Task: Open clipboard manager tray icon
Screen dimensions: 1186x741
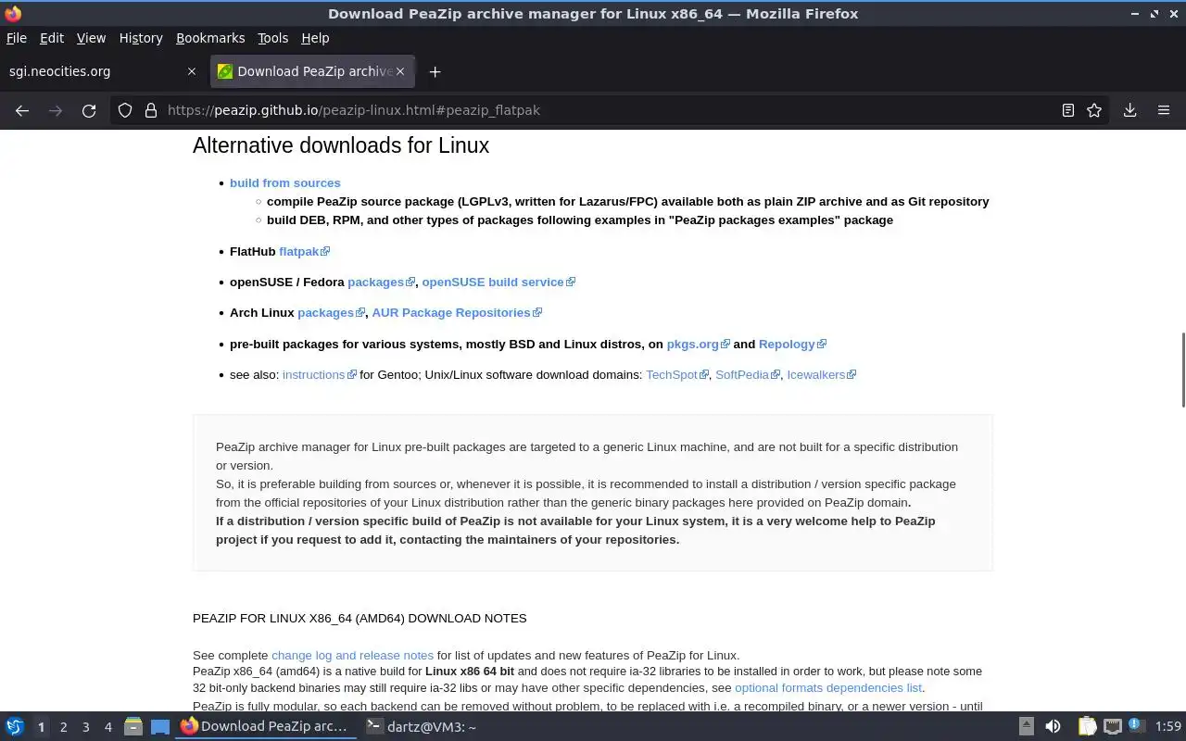Action: point(1086,727)
